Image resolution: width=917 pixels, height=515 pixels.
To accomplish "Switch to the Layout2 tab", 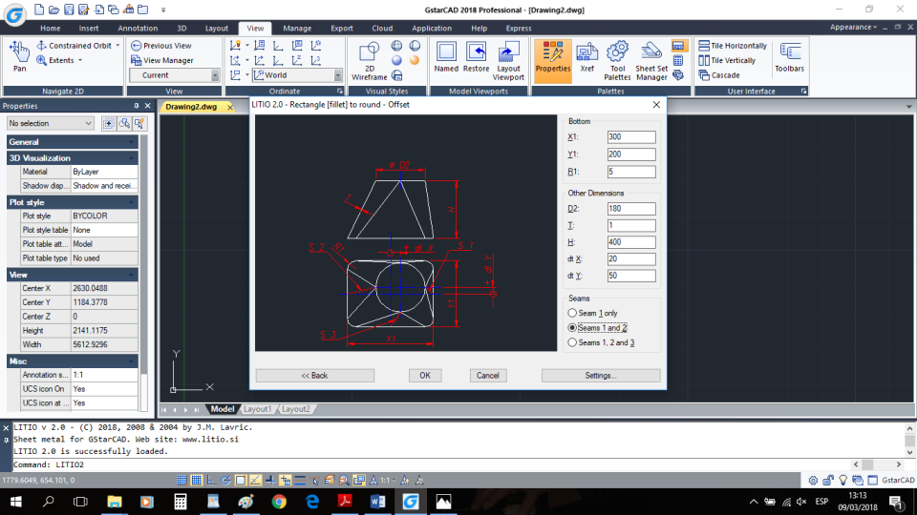I will [296, 409].
